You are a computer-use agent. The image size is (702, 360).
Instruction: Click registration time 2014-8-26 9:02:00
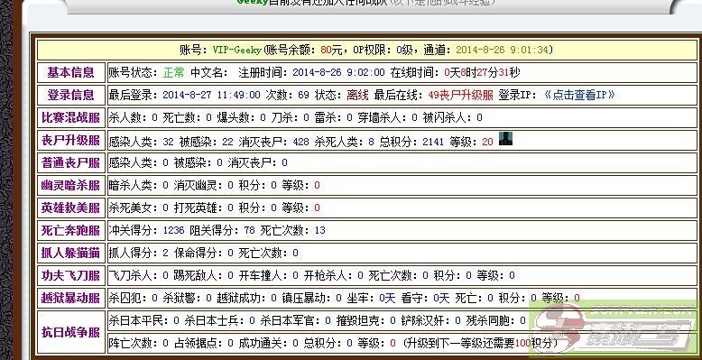(339, 72)
